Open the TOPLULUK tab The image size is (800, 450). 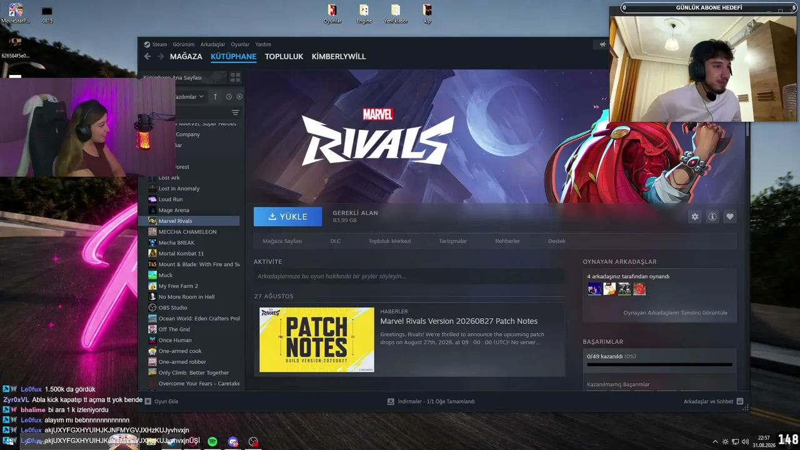[284, 56]
